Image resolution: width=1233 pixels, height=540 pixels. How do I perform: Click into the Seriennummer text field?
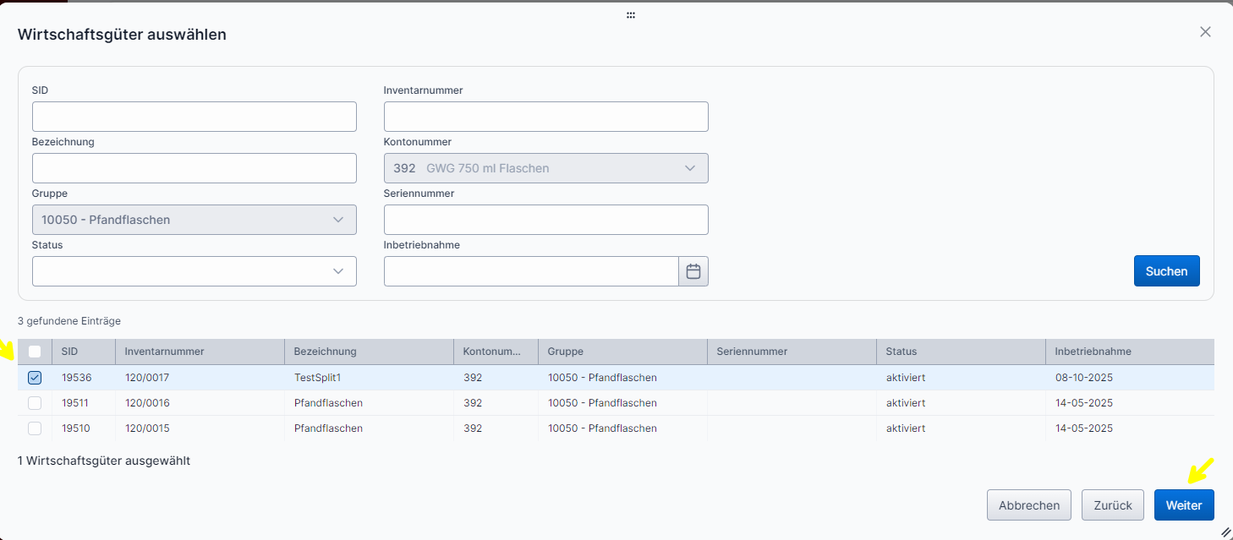pos(546,220)
